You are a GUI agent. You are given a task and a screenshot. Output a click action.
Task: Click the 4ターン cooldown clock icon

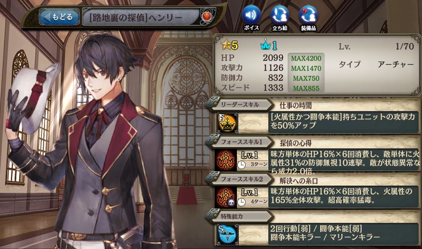[241, 202]
